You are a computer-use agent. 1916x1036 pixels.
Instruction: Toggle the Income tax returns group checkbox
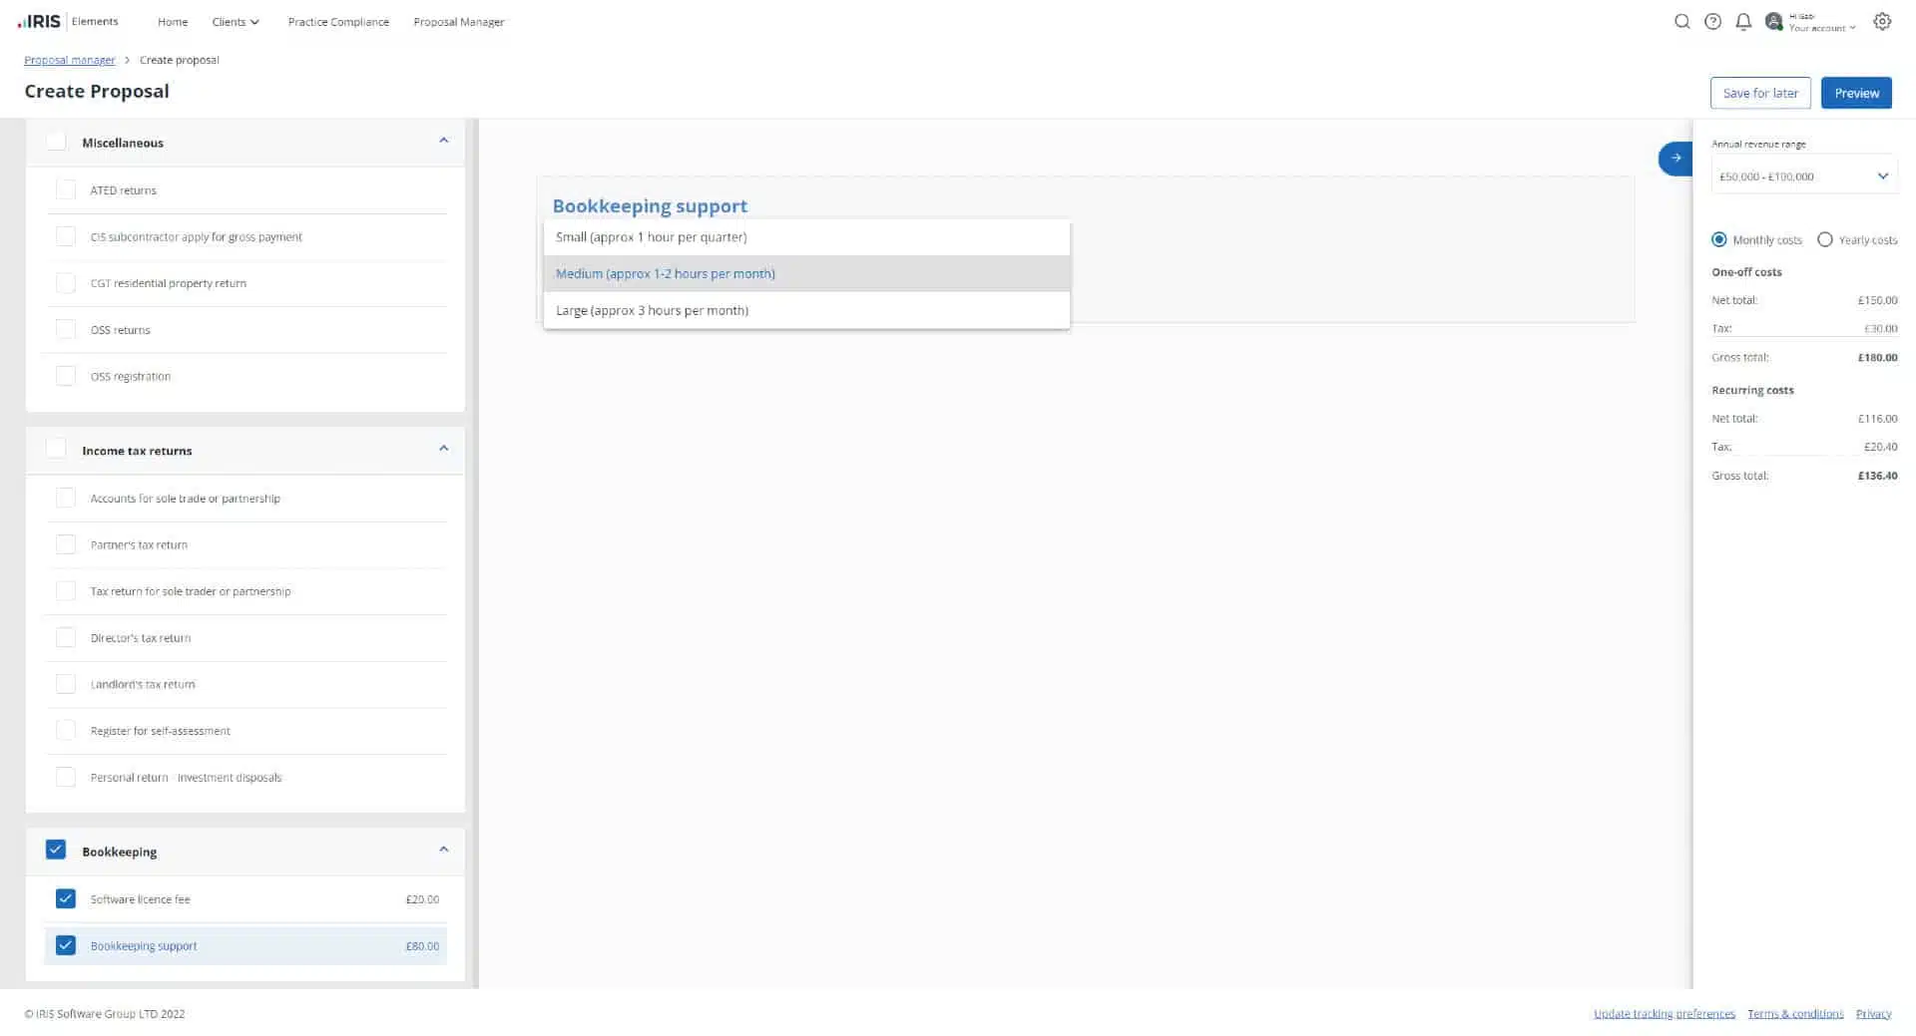[56, 450]
